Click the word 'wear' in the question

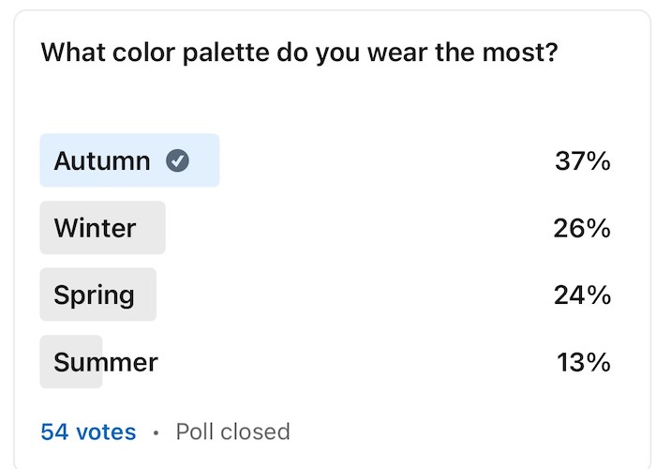[x=397, y=54]
